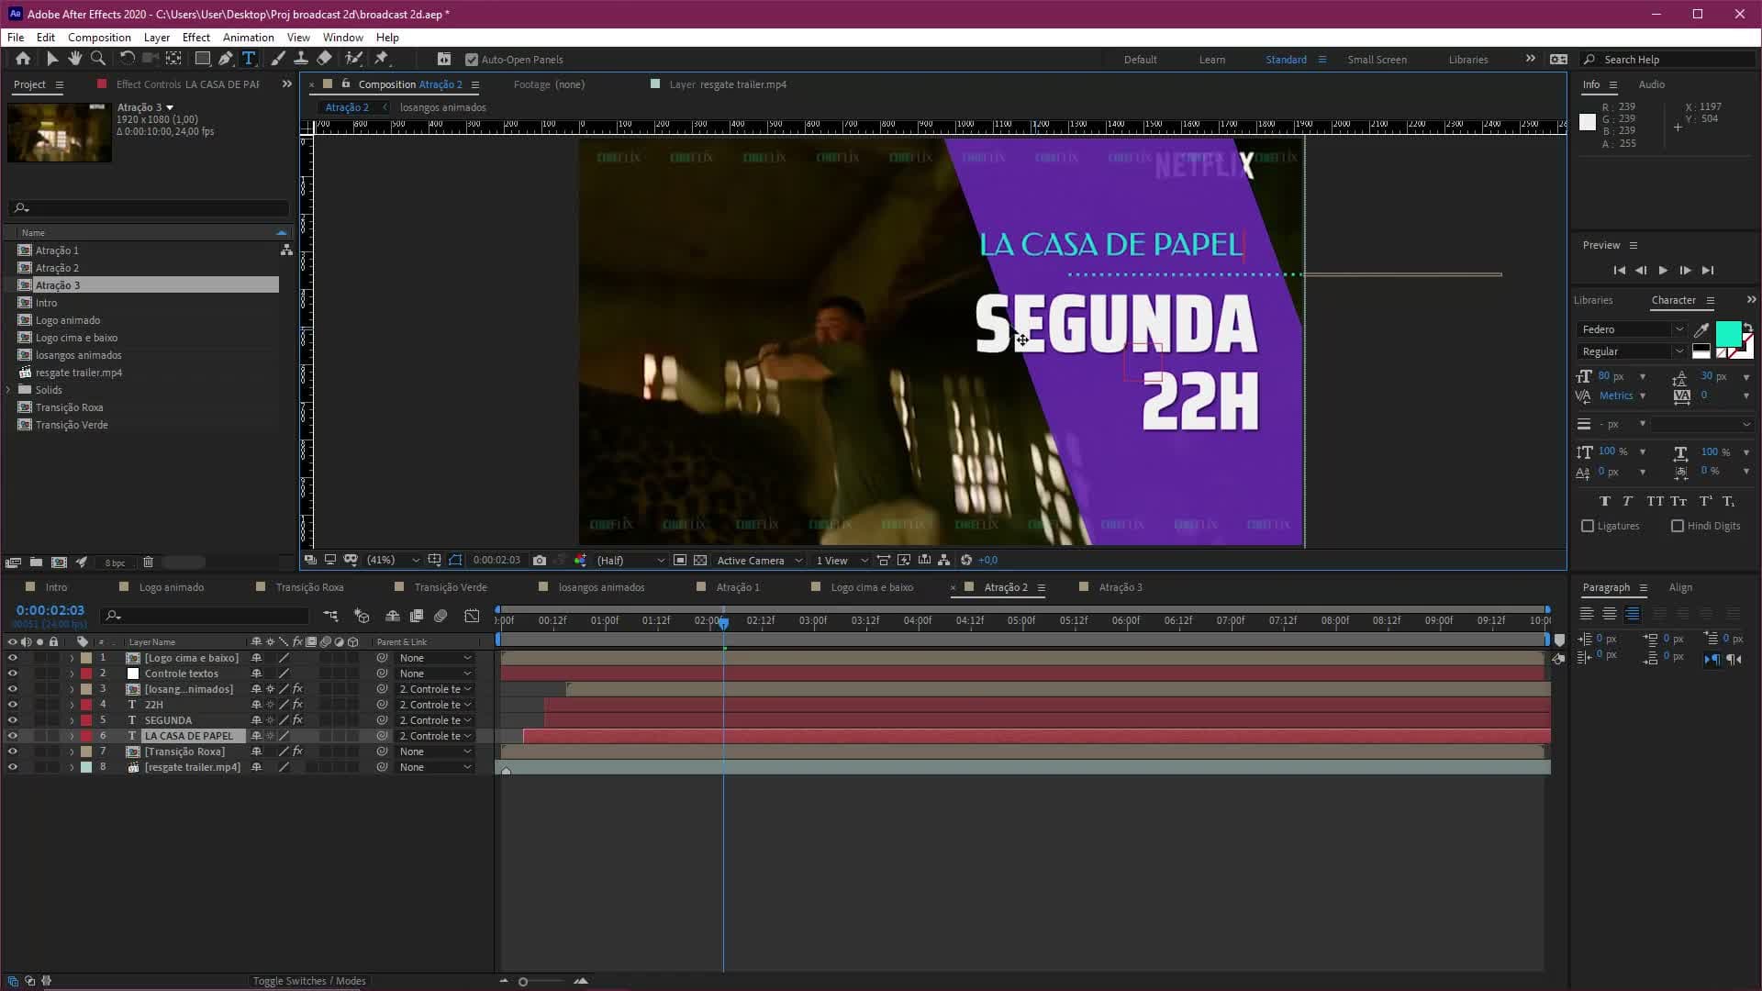Hide the Controle textos layer
The image size is (1762, 991).
coord(12,674)
